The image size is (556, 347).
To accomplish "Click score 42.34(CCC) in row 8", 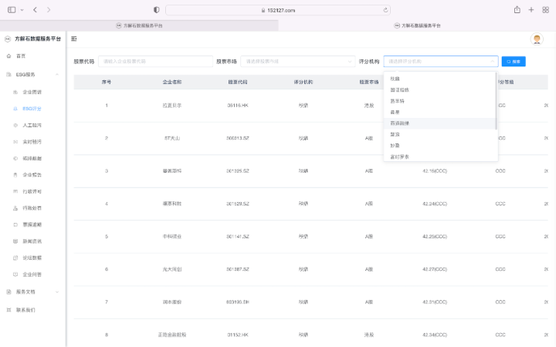I will point(435,335).
